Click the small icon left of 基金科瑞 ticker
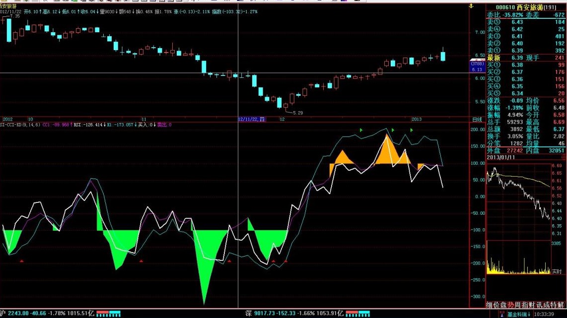Screen dimensions: 567x318 click(x=501, y=314)
